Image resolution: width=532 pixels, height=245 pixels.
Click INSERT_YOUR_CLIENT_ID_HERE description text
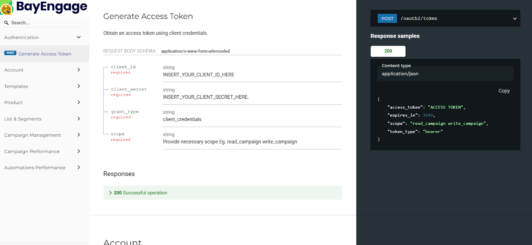coord(199,75)
